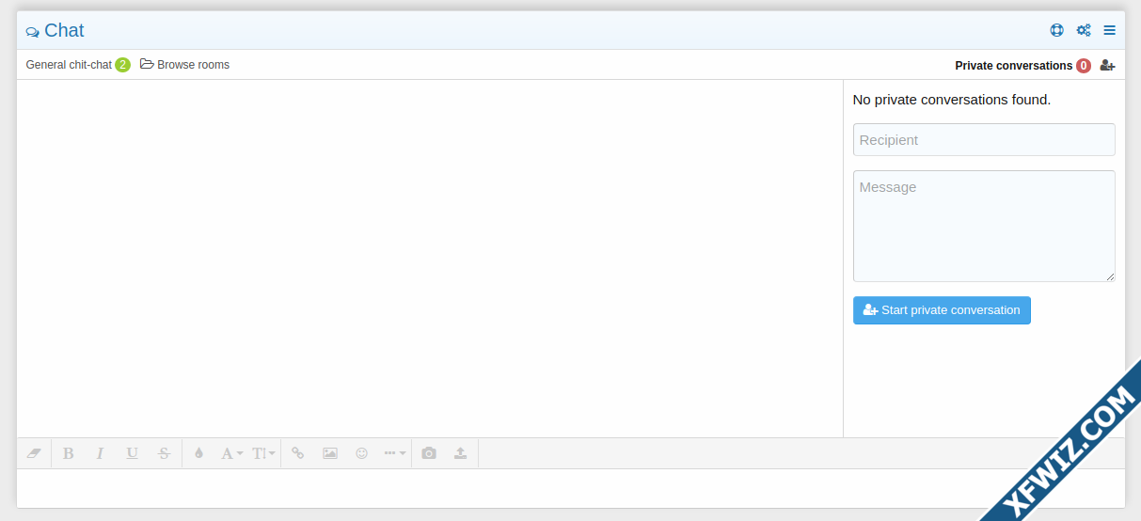Click 'No private conversations found.' text
1141x521 pixels.
[952, 100]
